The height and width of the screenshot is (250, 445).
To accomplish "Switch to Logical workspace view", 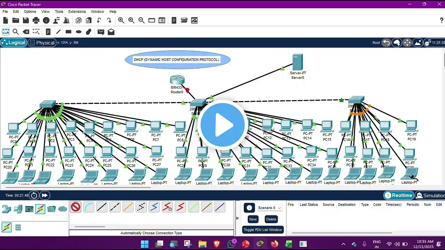I will tap(14, 43).
